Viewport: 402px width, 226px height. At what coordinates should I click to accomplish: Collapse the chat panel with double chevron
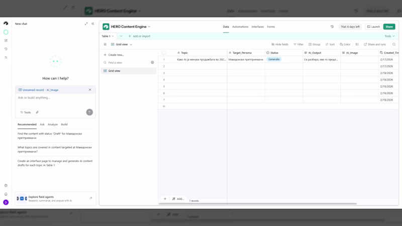tap(93, 24)
